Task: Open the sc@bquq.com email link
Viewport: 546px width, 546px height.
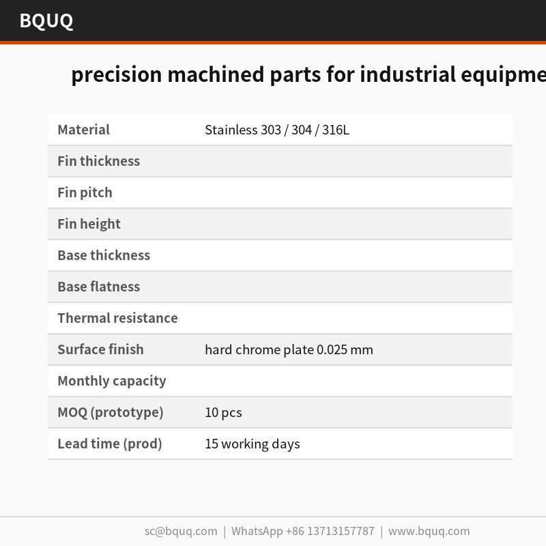Action: pos(181,531)
